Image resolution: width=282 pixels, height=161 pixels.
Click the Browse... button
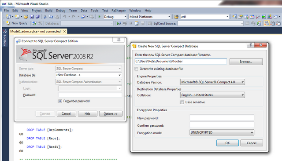(246, 62)
